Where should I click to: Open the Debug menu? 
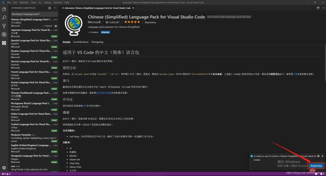point(48,3)
